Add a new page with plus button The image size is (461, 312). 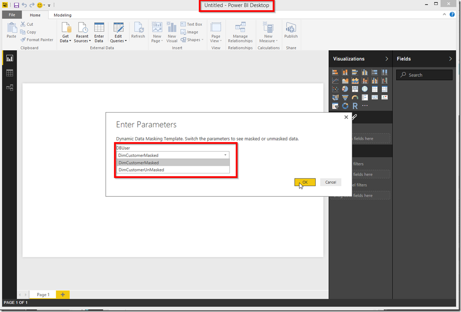[63, 295]
